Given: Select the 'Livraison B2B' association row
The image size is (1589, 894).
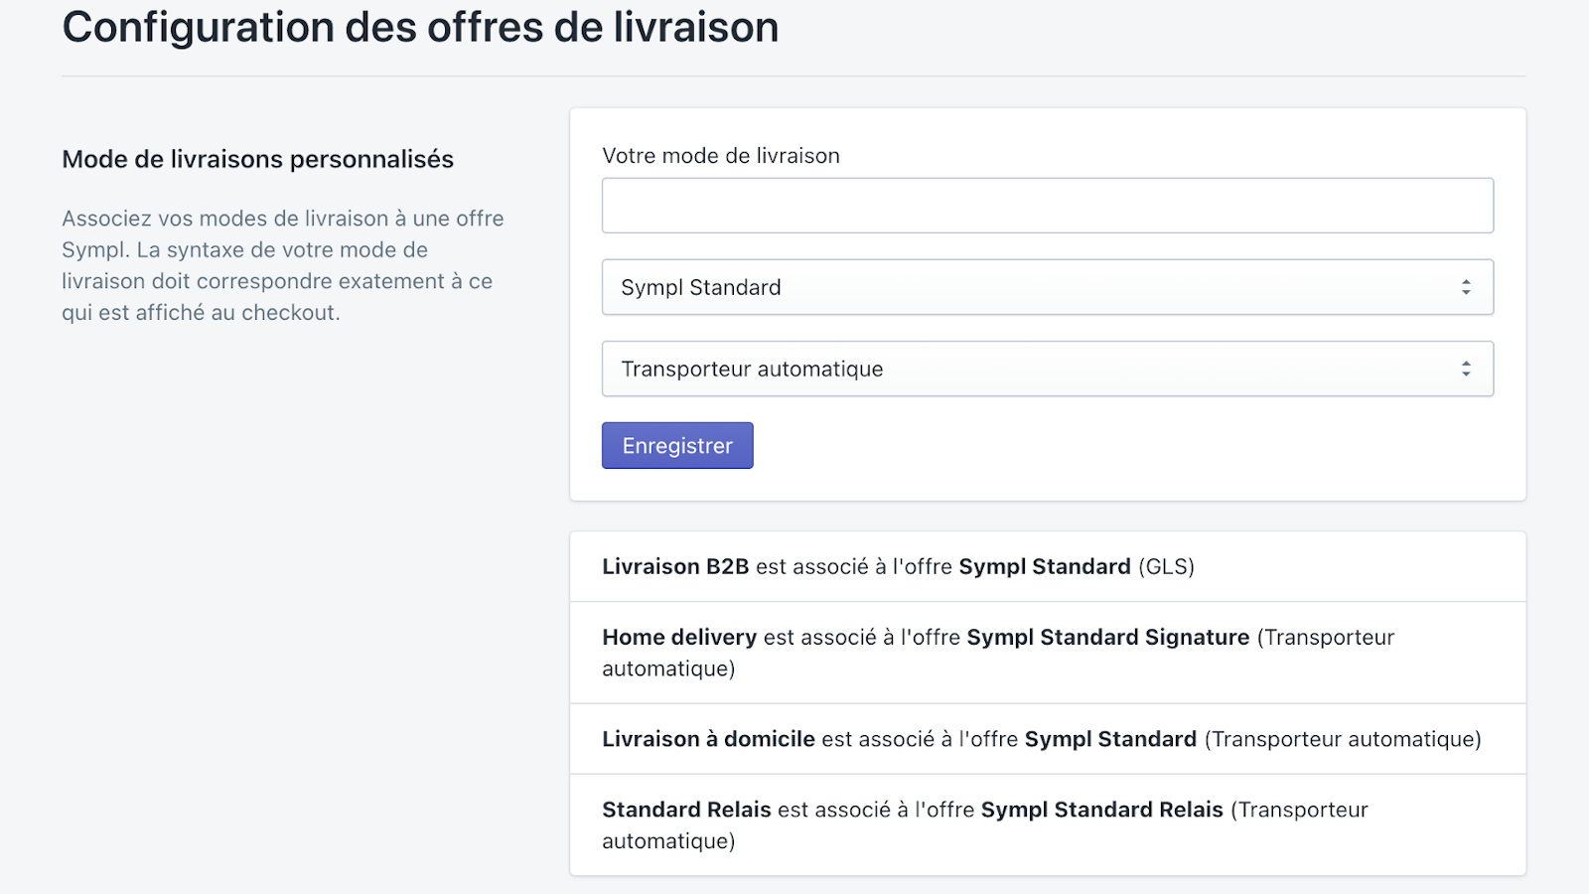Looking at the screenshot, I should 1048,566.
